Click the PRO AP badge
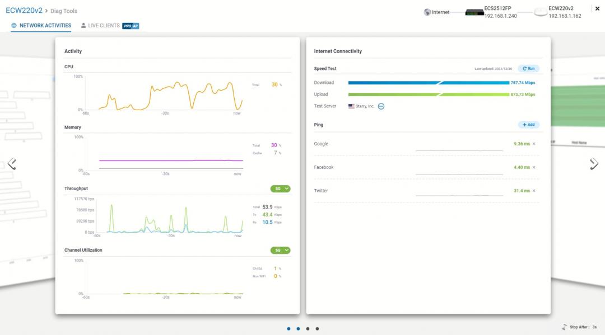 [x=131, y=26]
